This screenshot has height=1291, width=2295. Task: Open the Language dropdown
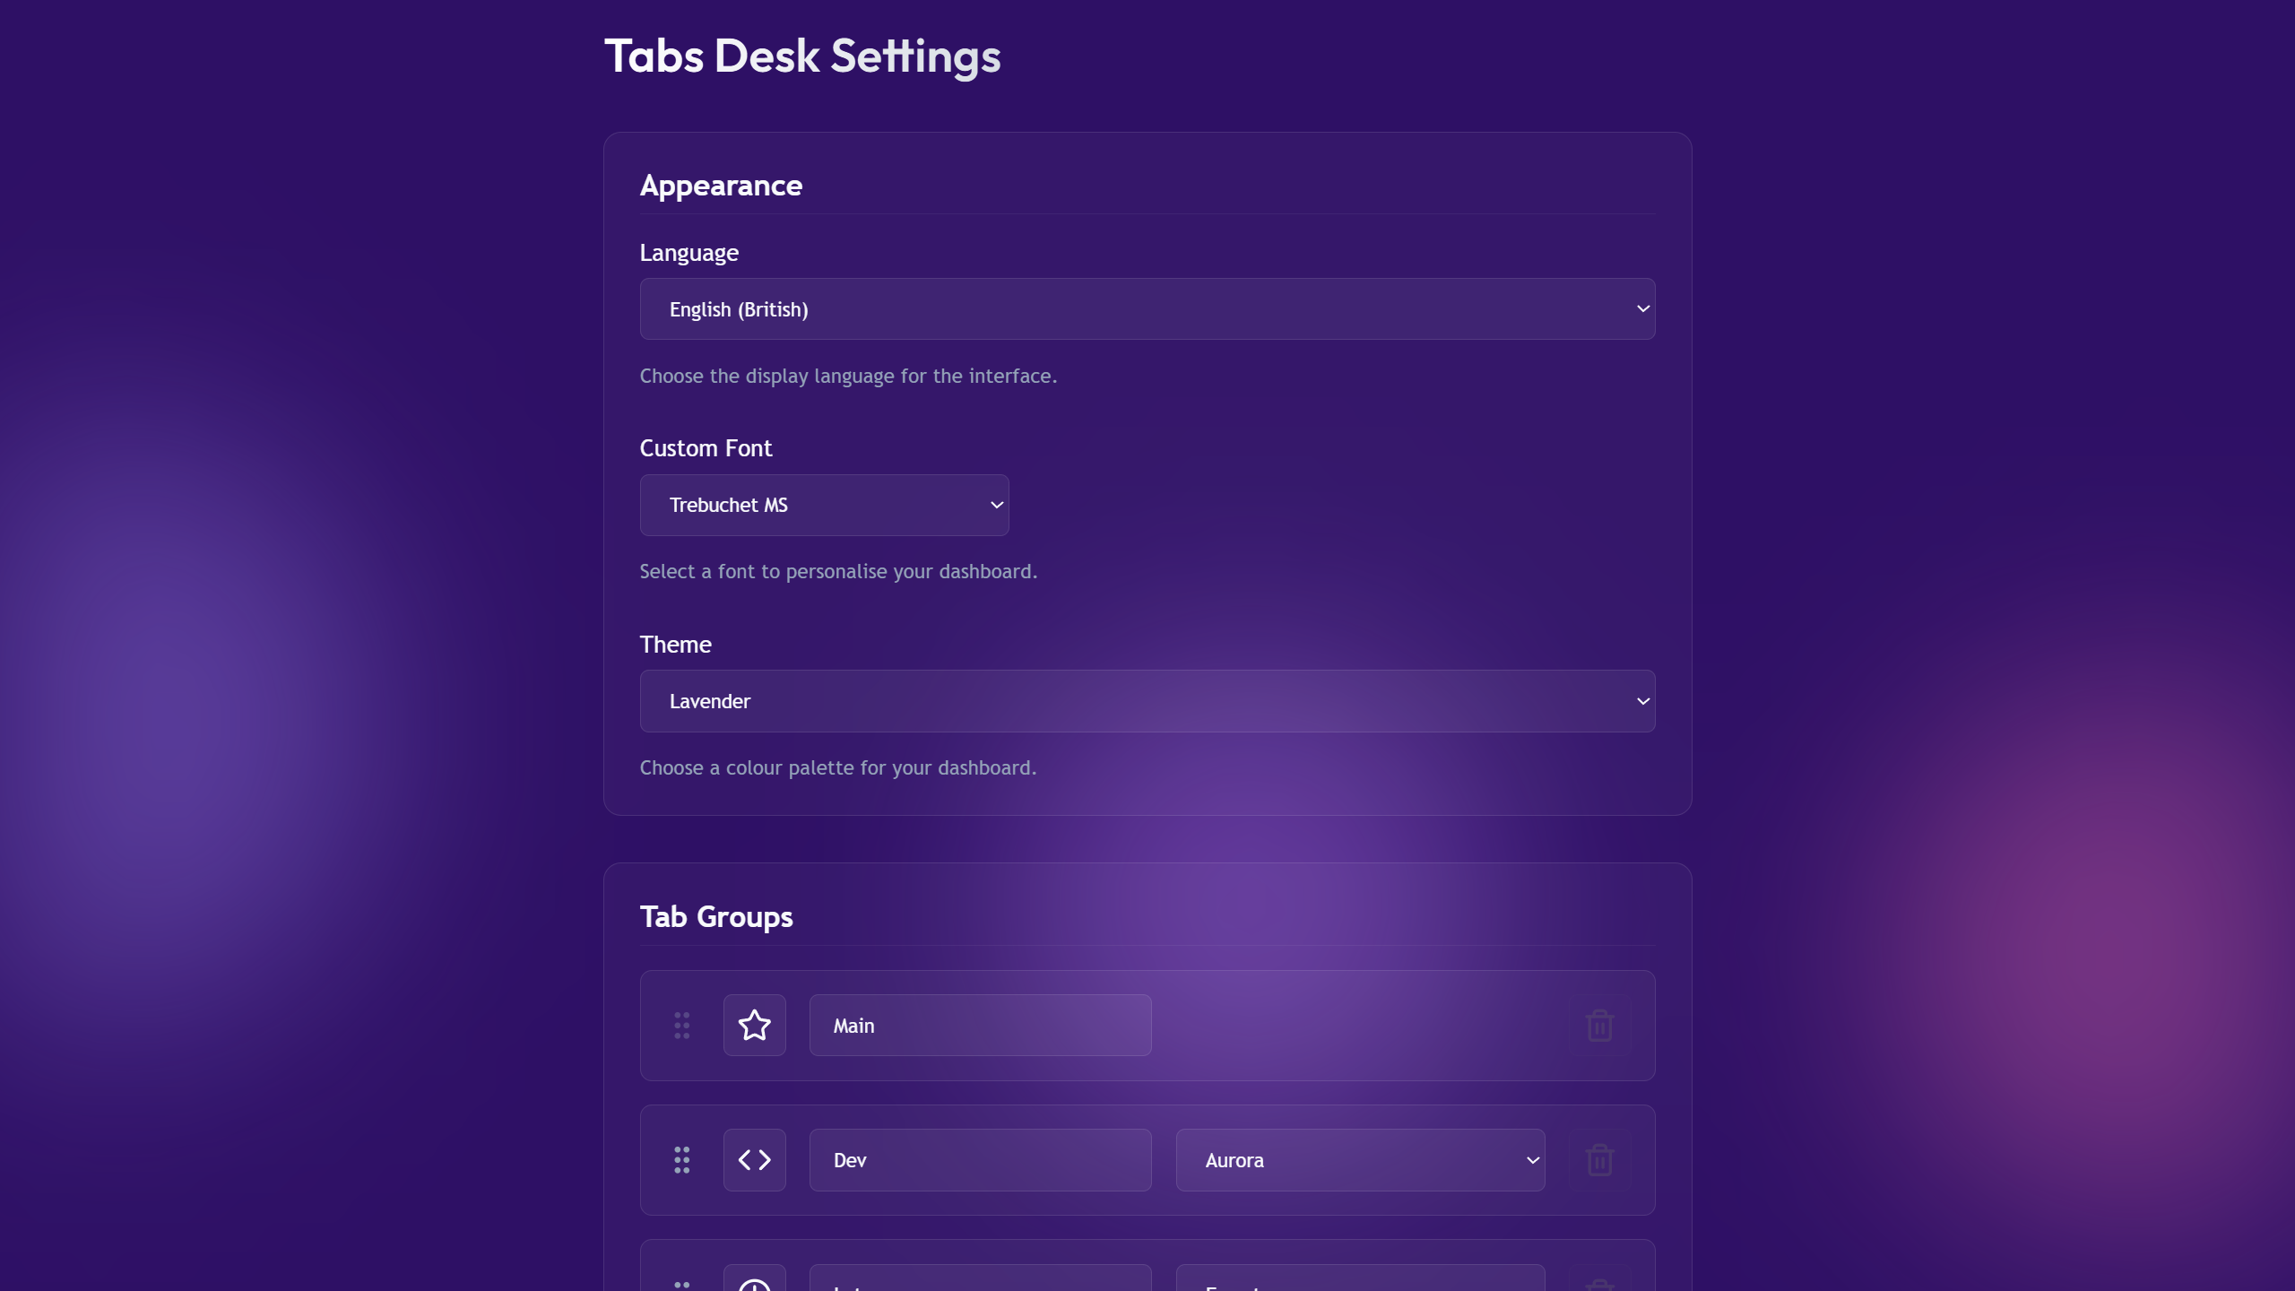(x=1147, y=308)
